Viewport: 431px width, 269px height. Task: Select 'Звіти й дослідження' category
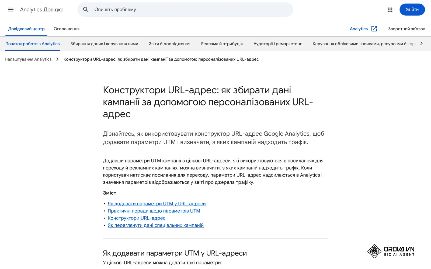pos(170,44)
